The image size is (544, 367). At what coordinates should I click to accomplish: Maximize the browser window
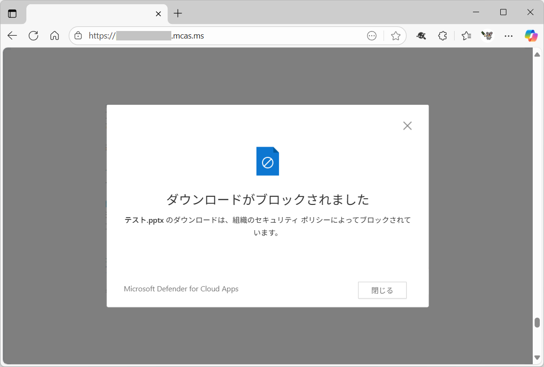point(503,12)
